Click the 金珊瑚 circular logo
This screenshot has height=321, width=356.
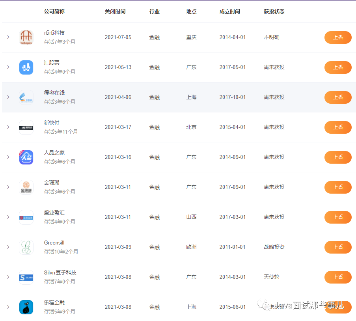click(x=26, y=187)
